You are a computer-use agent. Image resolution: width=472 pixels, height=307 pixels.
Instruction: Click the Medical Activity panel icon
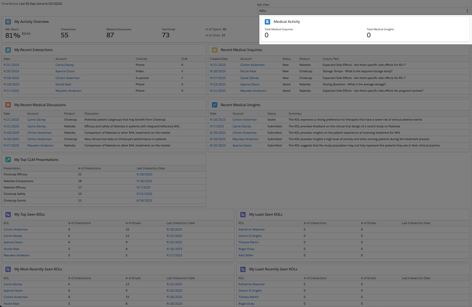267,22
